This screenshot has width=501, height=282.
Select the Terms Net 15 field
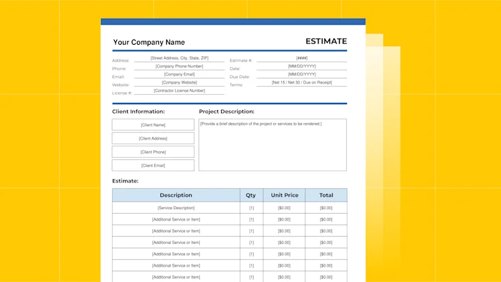pyautogui.click(x=302, y=82)
